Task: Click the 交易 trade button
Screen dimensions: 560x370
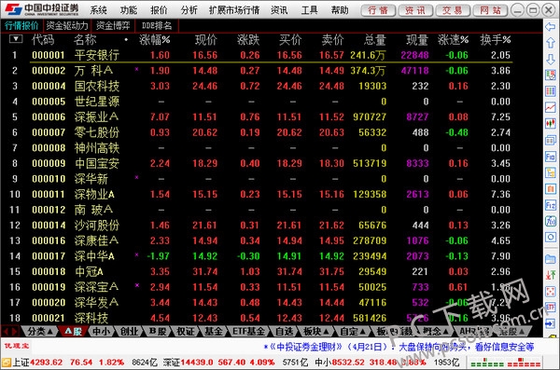Action: pos(452,10)
